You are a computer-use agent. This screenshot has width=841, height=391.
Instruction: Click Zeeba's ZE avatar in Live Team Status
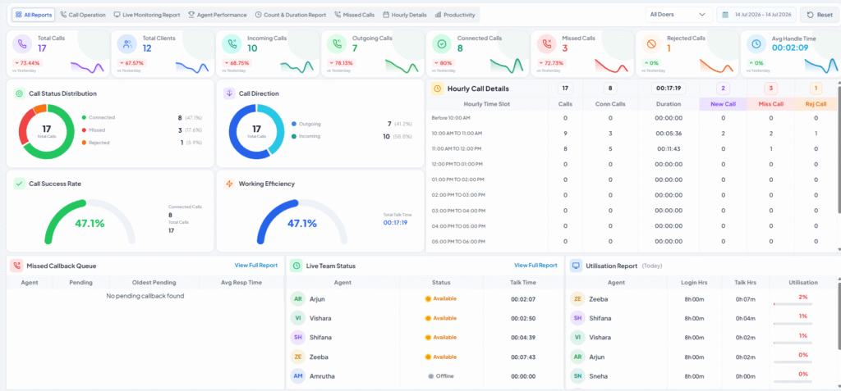pyautogui.click(x=297, y=357)
